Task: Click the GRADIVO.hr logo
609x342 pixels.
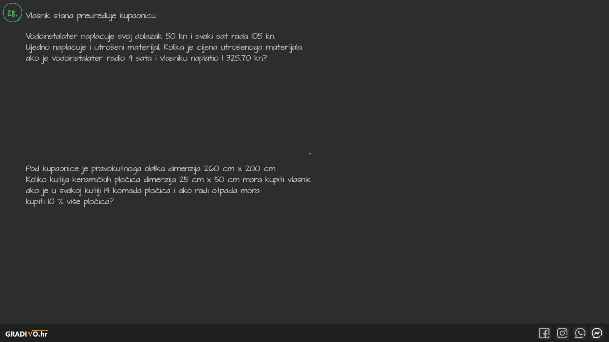Action: pyautogui.click(x=26, y=334)
